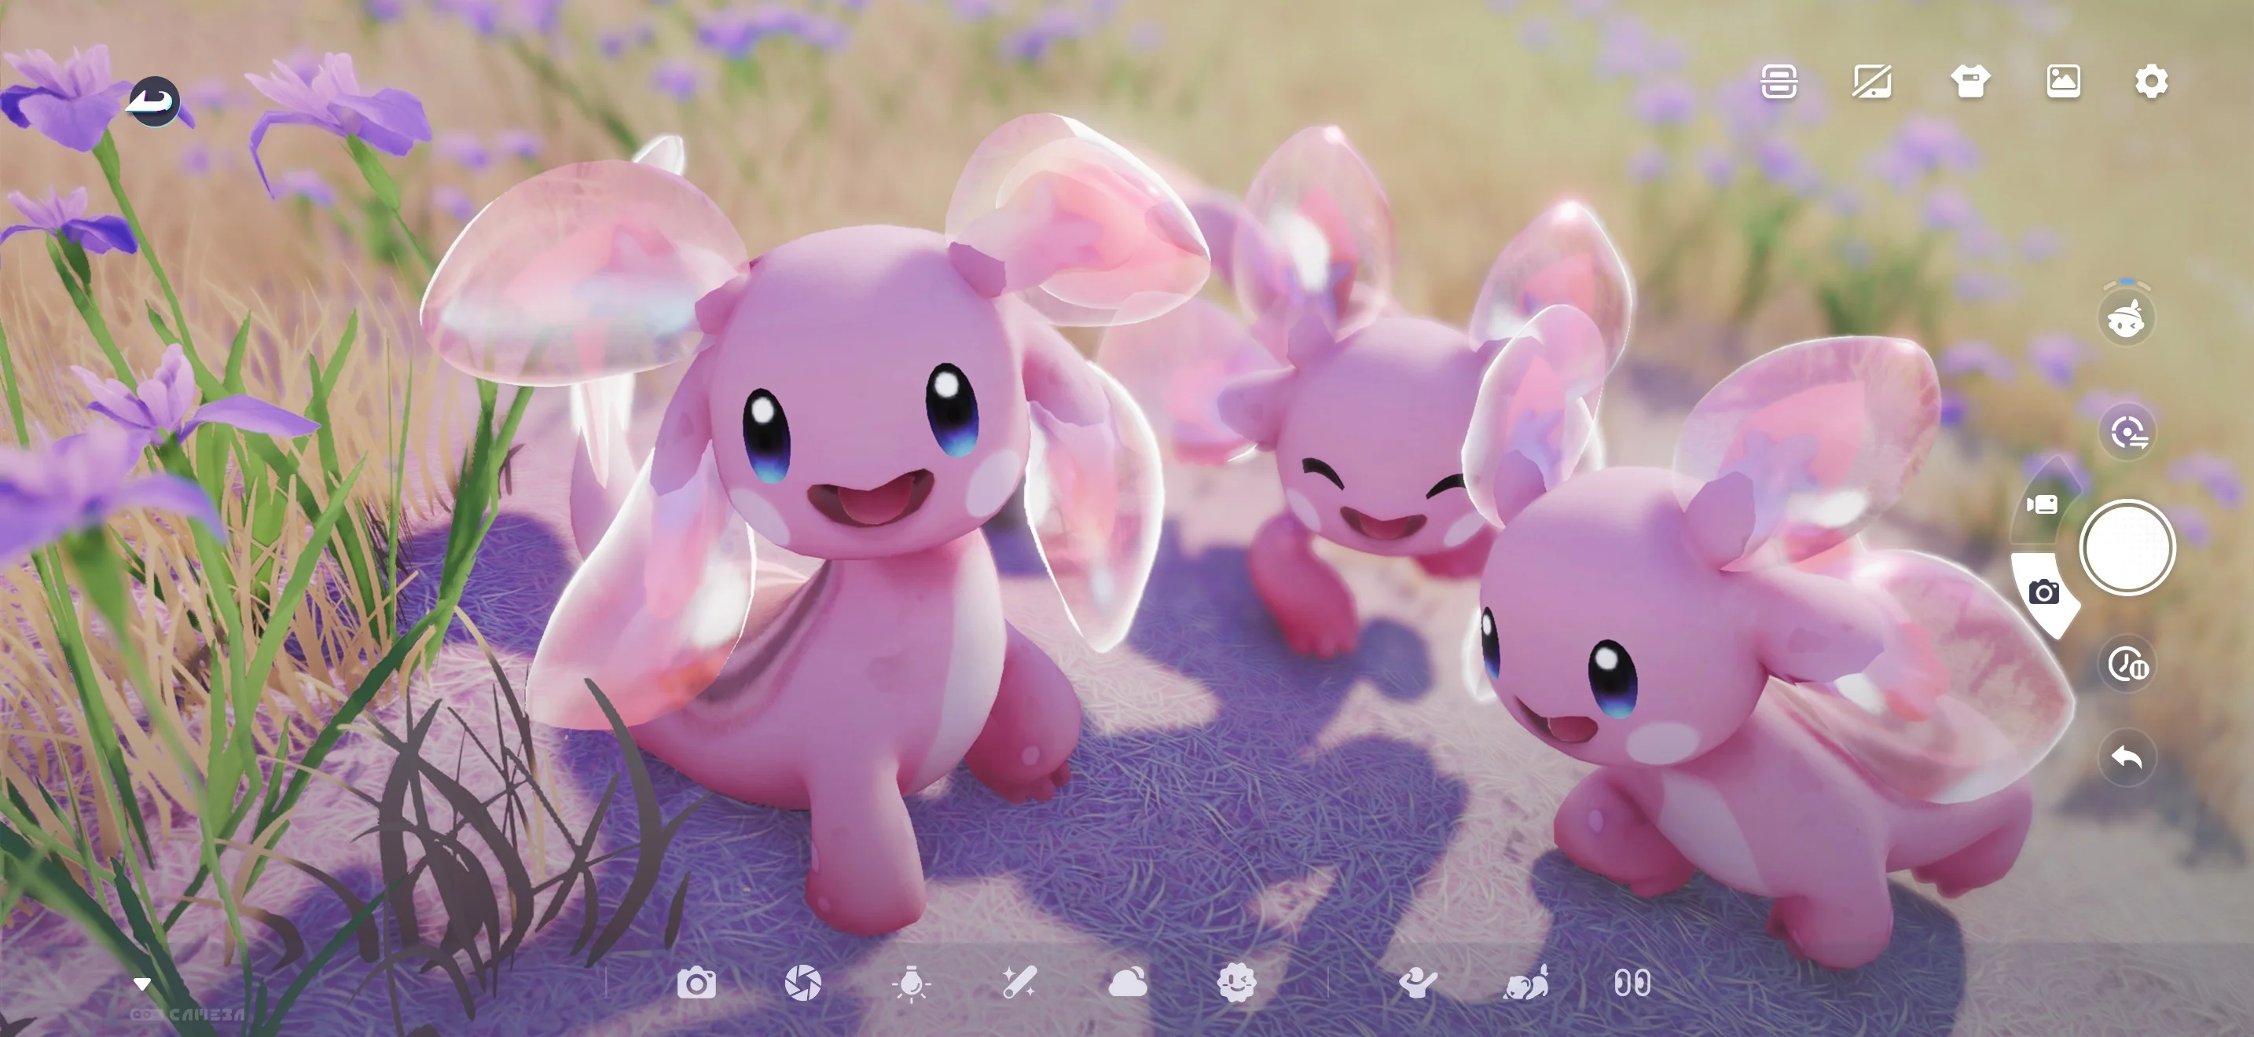Click the double capsule icon in bottom bar
This screenshot has width=2254, height=1037.
point(1633,983)
